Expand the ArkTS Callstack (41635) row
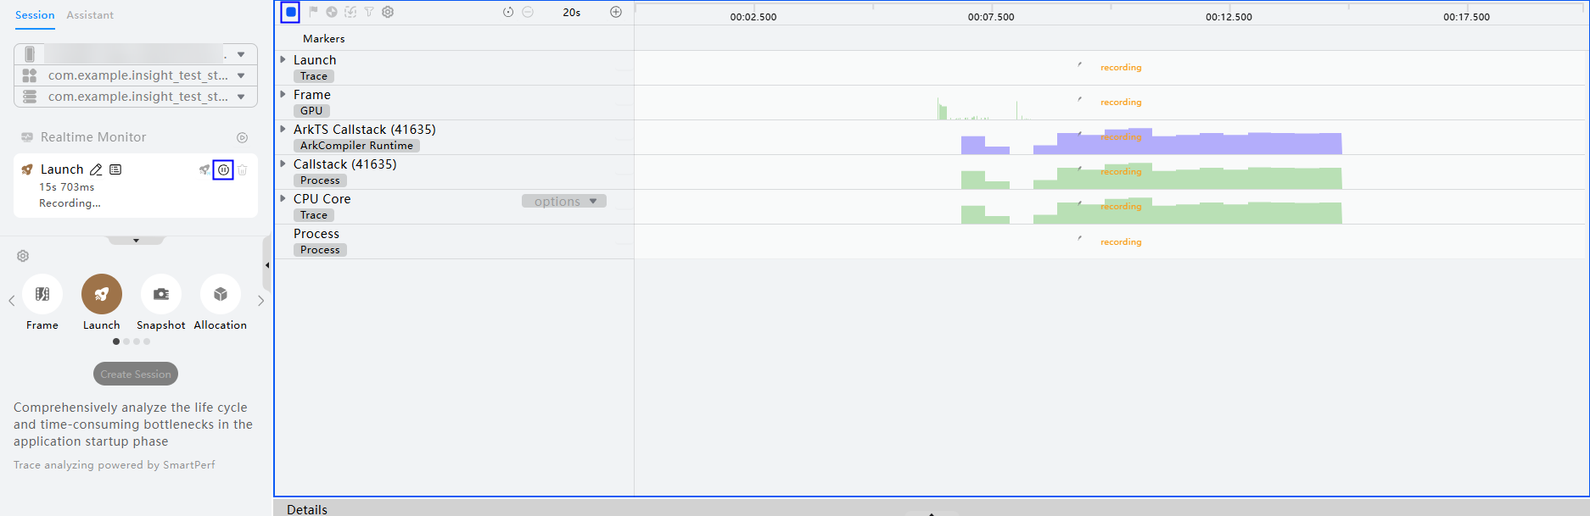1590x516 pixels. 283,129
